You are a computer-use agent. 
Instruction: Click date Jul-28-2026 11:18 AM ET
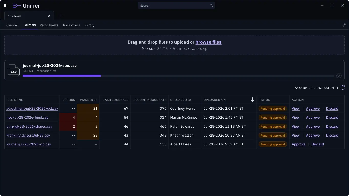(x=225, y=126)
